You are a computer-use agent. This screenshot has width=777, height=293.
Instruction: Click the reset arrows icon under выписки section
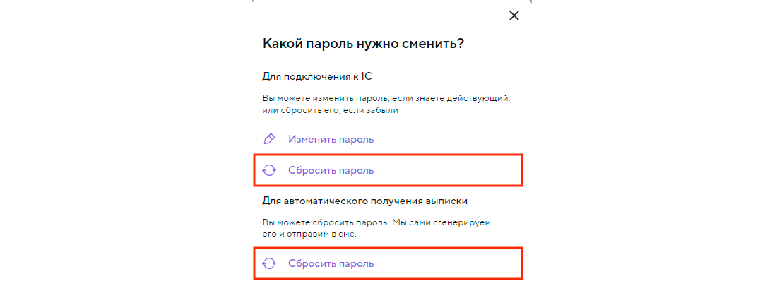click(268, 263)
